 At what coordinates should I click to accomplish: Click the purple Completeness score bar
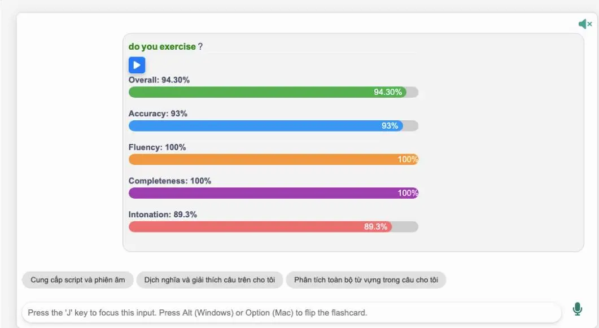point(273,193)
